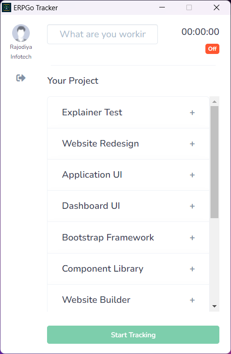Click the Start Tracking button
The width and height of the screenshot is (231, 354).
pyautogui.click(x=133, y=334)
